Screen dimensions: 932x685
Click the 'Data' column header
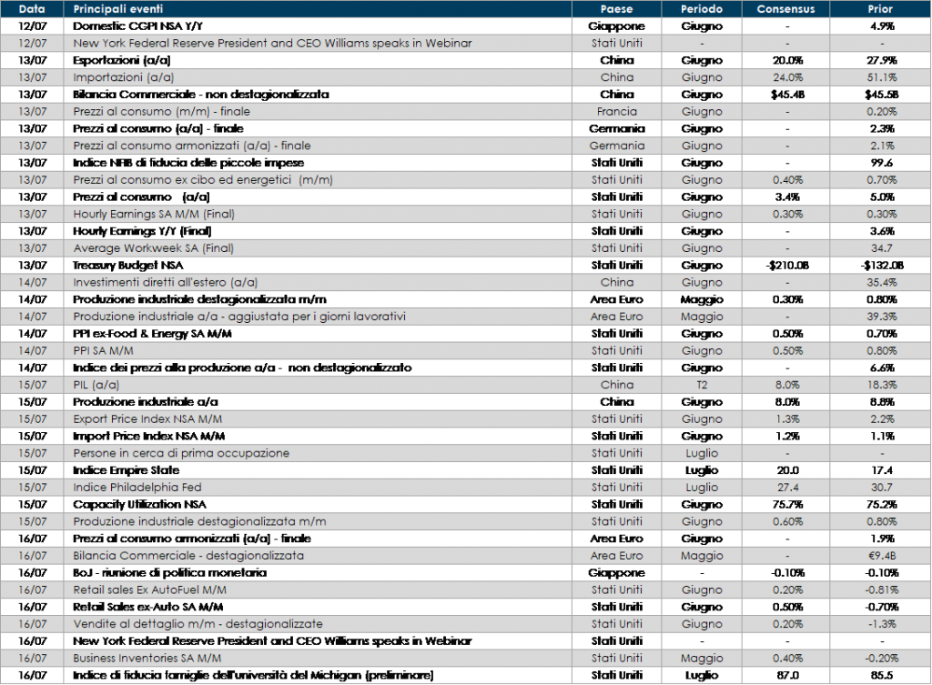pos(32,9)
